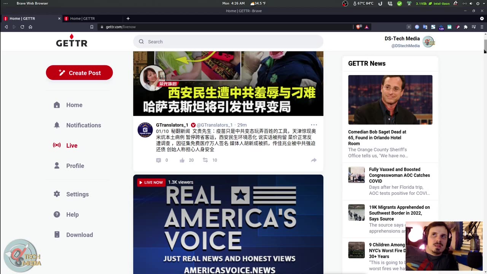Click the Settings gear icon

click(57, 194)
